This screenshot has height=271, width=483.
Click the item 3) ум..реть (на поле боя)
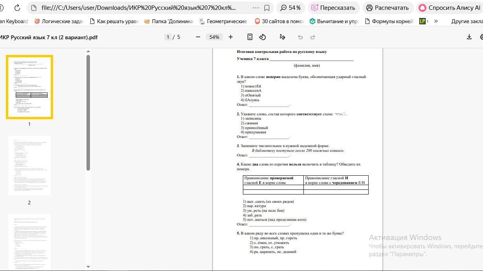click(263, 211)
